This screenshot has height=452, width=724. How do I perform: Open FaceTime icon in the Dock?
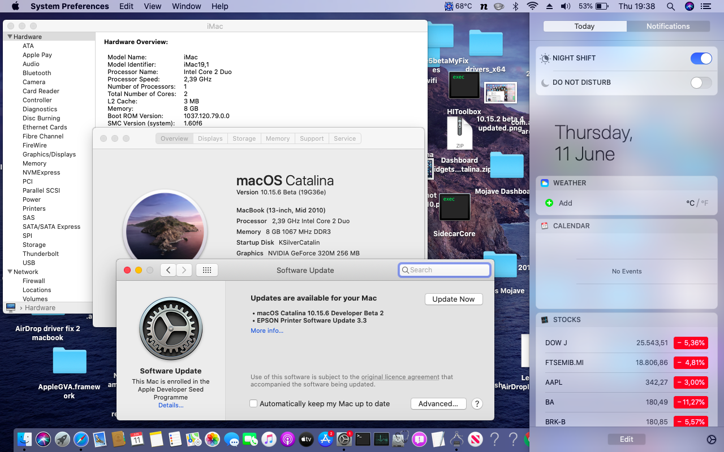(x=250, y=439)
